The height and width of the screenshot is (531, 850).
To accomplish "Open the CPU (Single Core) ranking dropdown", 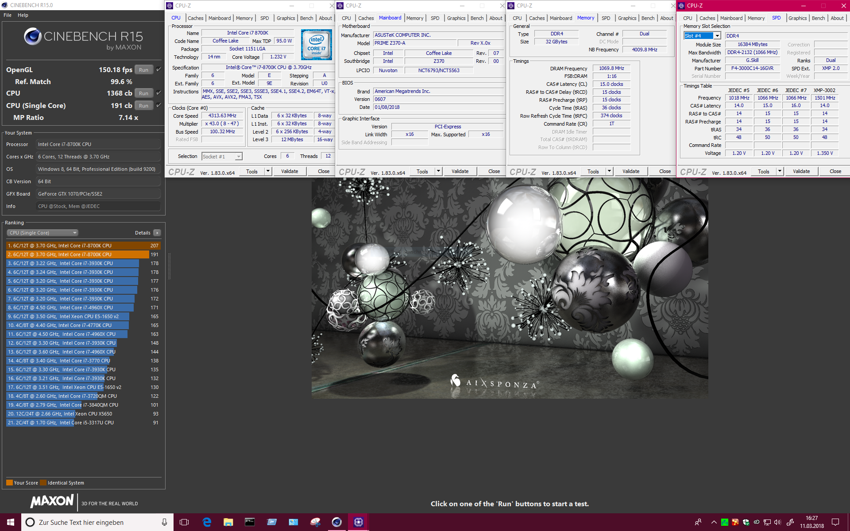I will (x=42, y=233).
